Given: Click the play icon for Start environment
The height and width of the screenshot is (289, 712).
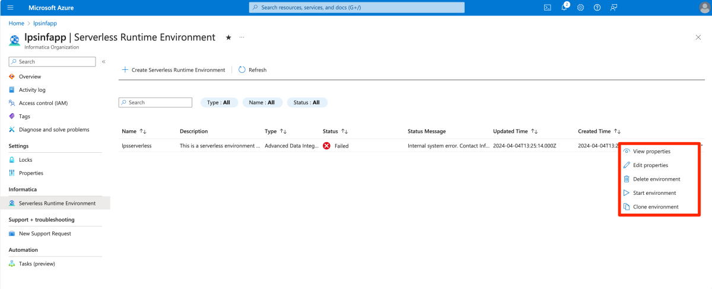Looking at the screenshot, I should pos(627,193).
